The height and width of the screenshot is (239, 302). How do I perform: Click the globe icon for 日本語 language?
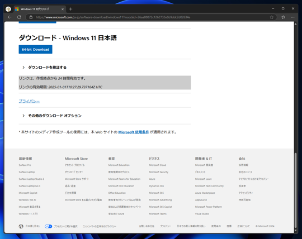coord(21,226)
